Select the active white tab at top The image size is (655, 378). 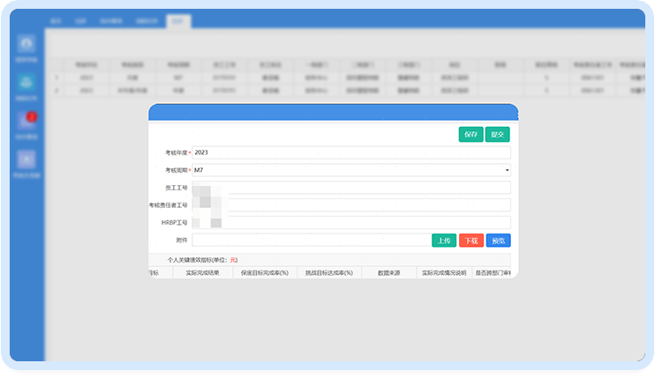point(177,19)
